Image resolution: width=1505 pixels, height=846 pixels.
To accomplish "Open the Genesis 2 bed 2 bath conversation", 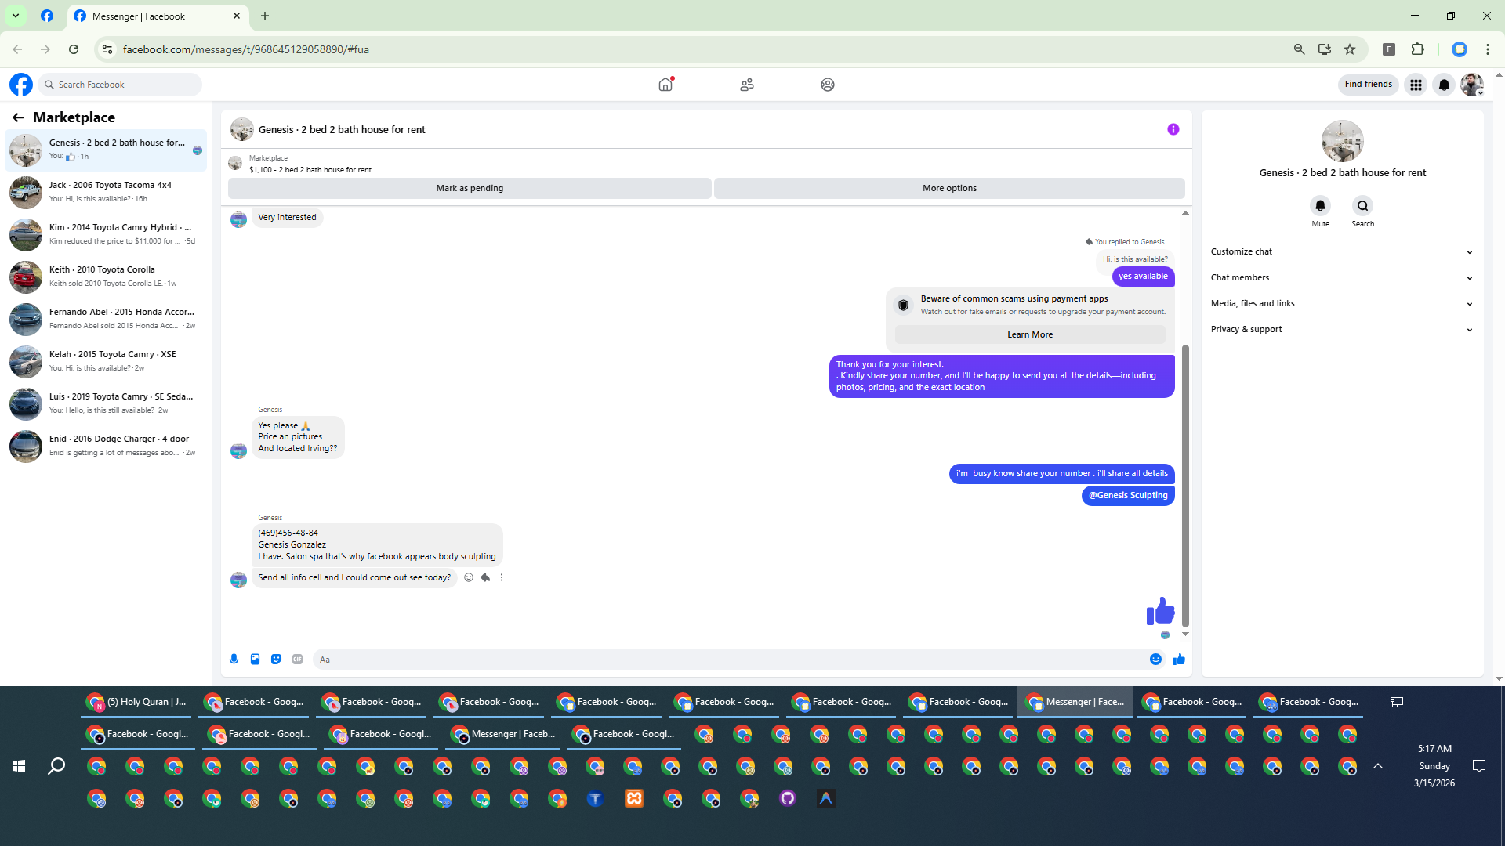I will coord(107,150).
